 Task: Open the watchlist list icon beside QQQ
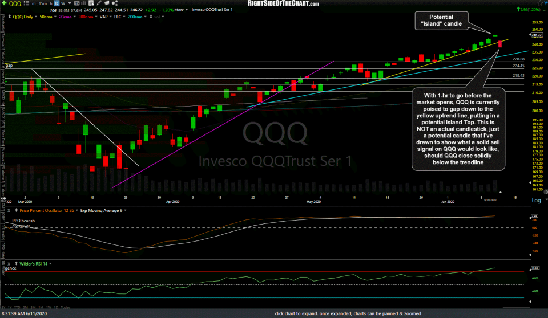pyautogui.click(x=27, y=3)
